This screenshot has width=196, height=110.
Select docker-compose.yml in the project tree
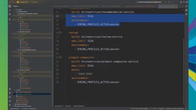[32, 94]
